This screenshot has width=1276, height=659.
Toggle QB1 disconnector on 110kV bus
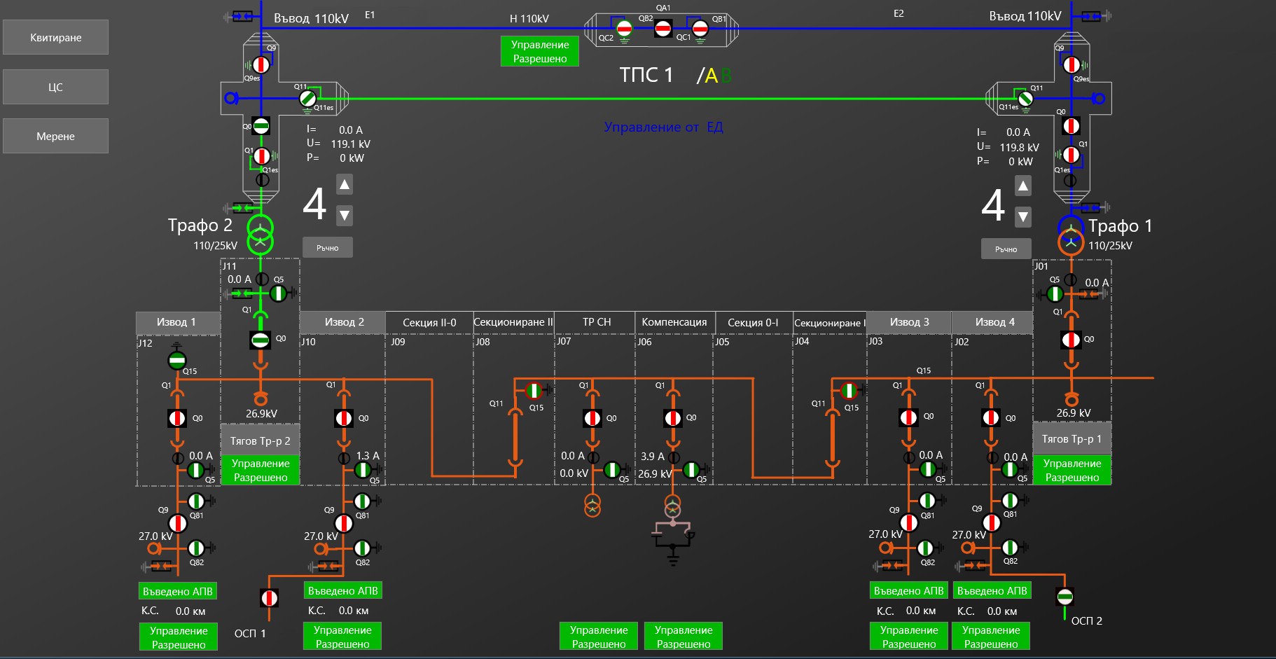coord(700,29)
